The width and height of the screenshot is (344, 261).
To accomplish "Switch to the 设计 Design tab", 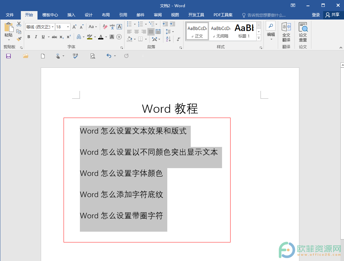I will (x=89, y=15).
